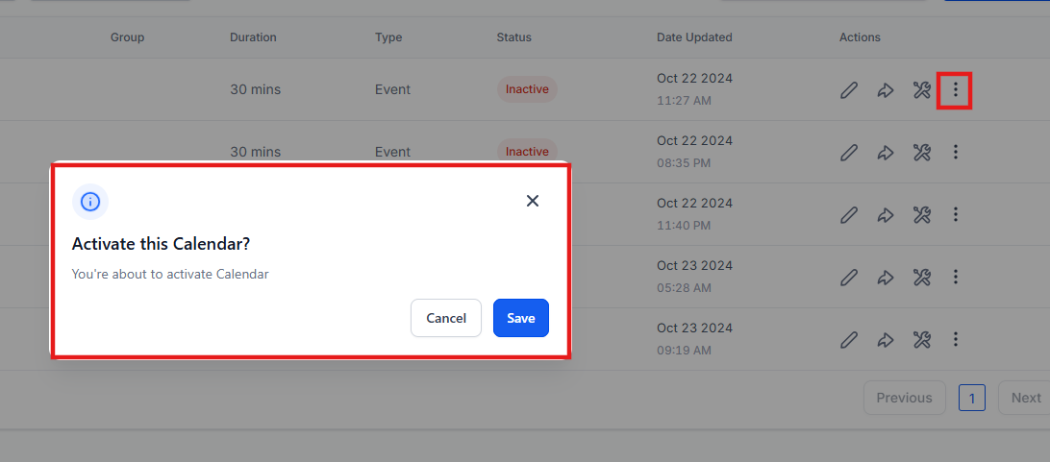Share the calendar updated at 11:27 AM
The height and width of the screenshot is (462, 1050).
(885, 90)
